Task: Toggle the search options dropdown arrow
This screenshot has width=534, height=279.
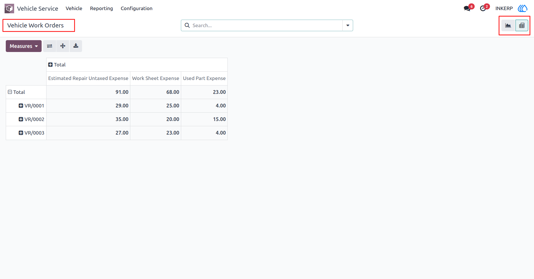Action: point(348,25)
